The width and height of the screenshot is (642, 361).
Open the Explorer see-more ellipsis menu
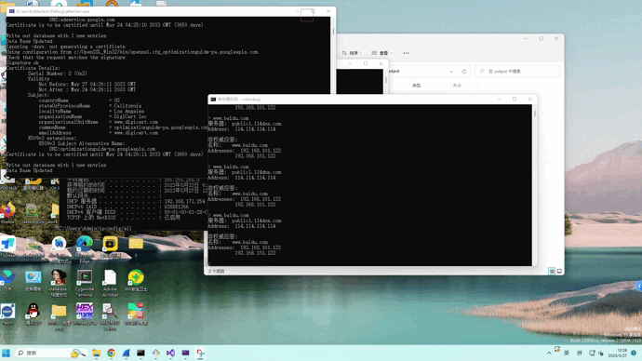pos(406,53)
